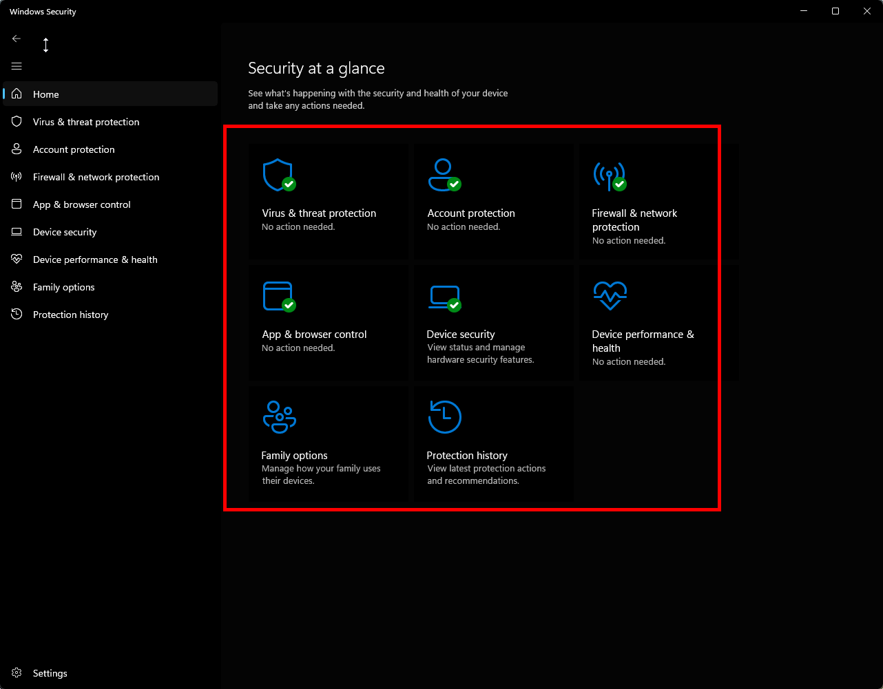Open Device security from the sidebar
This screenshot has height=689, width=883.
110,232
